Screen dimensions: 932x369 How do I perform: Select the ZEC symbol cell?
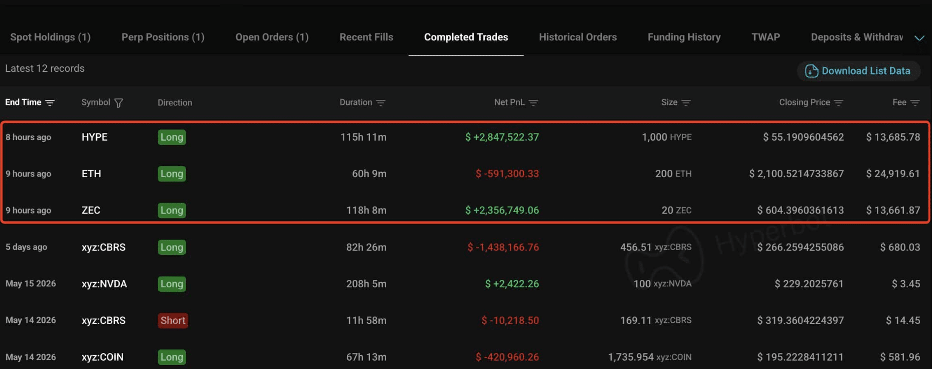[x=91, y=210]
